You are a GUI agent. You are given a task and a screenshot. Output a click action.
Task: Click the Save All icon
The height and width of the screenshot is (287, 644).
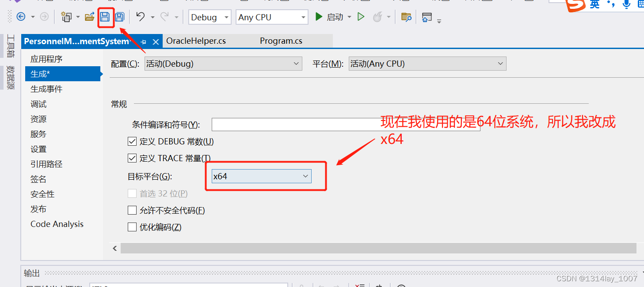click(119, 16)
